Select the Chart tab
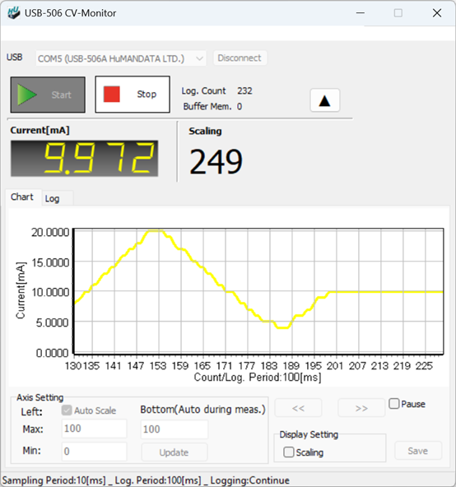Image resolution: width=456 pixels, height=487 pixels. pos(22,197)
